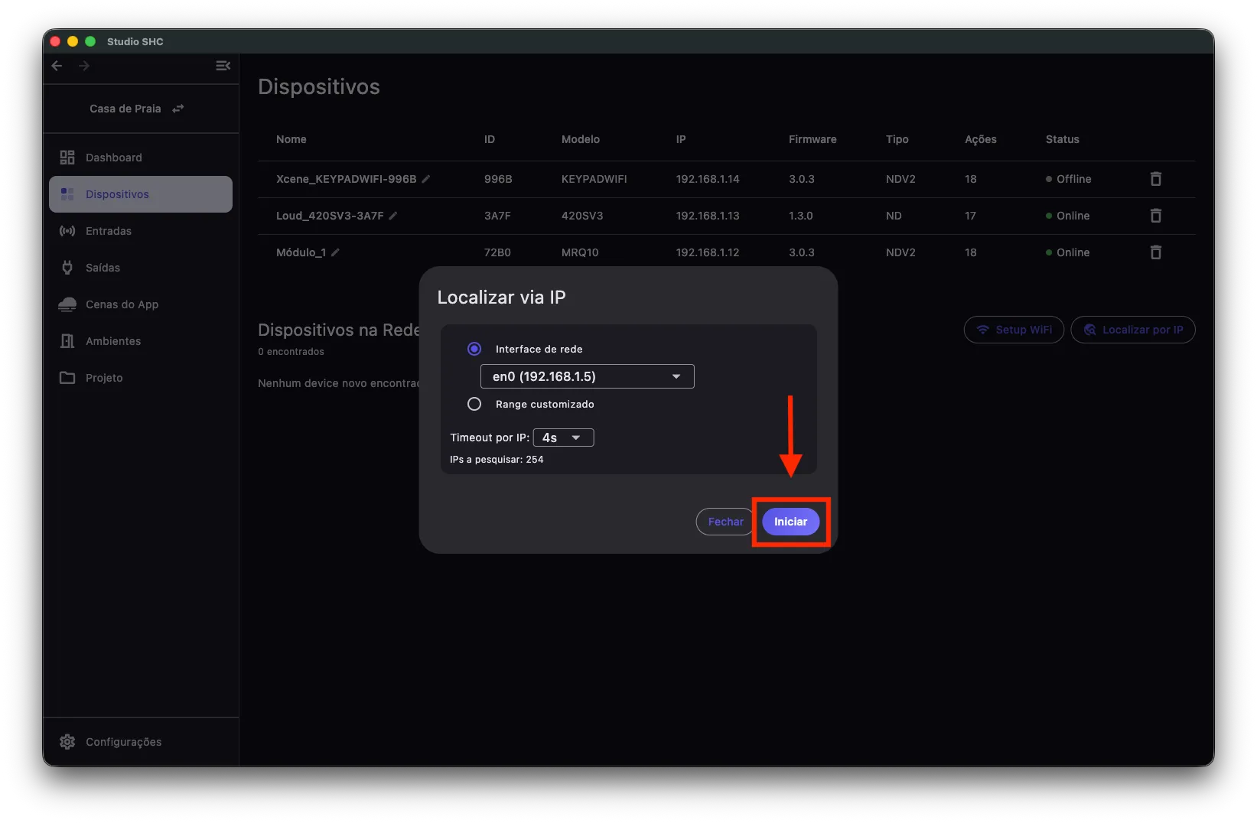Open Configurações with the gear icon
Image resolution: width=1257 pixels, height=823 pixels.
pyautogui.click(x=67, y=742)
